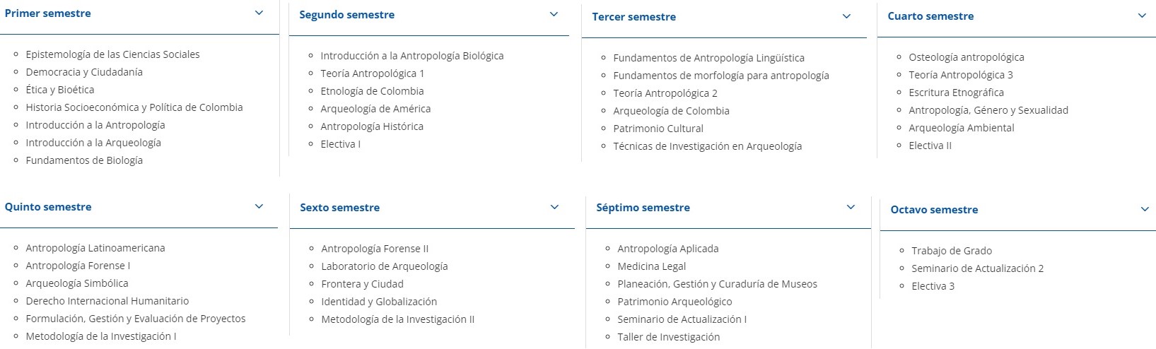Select the Tercer semestre heading

point(634,17)
